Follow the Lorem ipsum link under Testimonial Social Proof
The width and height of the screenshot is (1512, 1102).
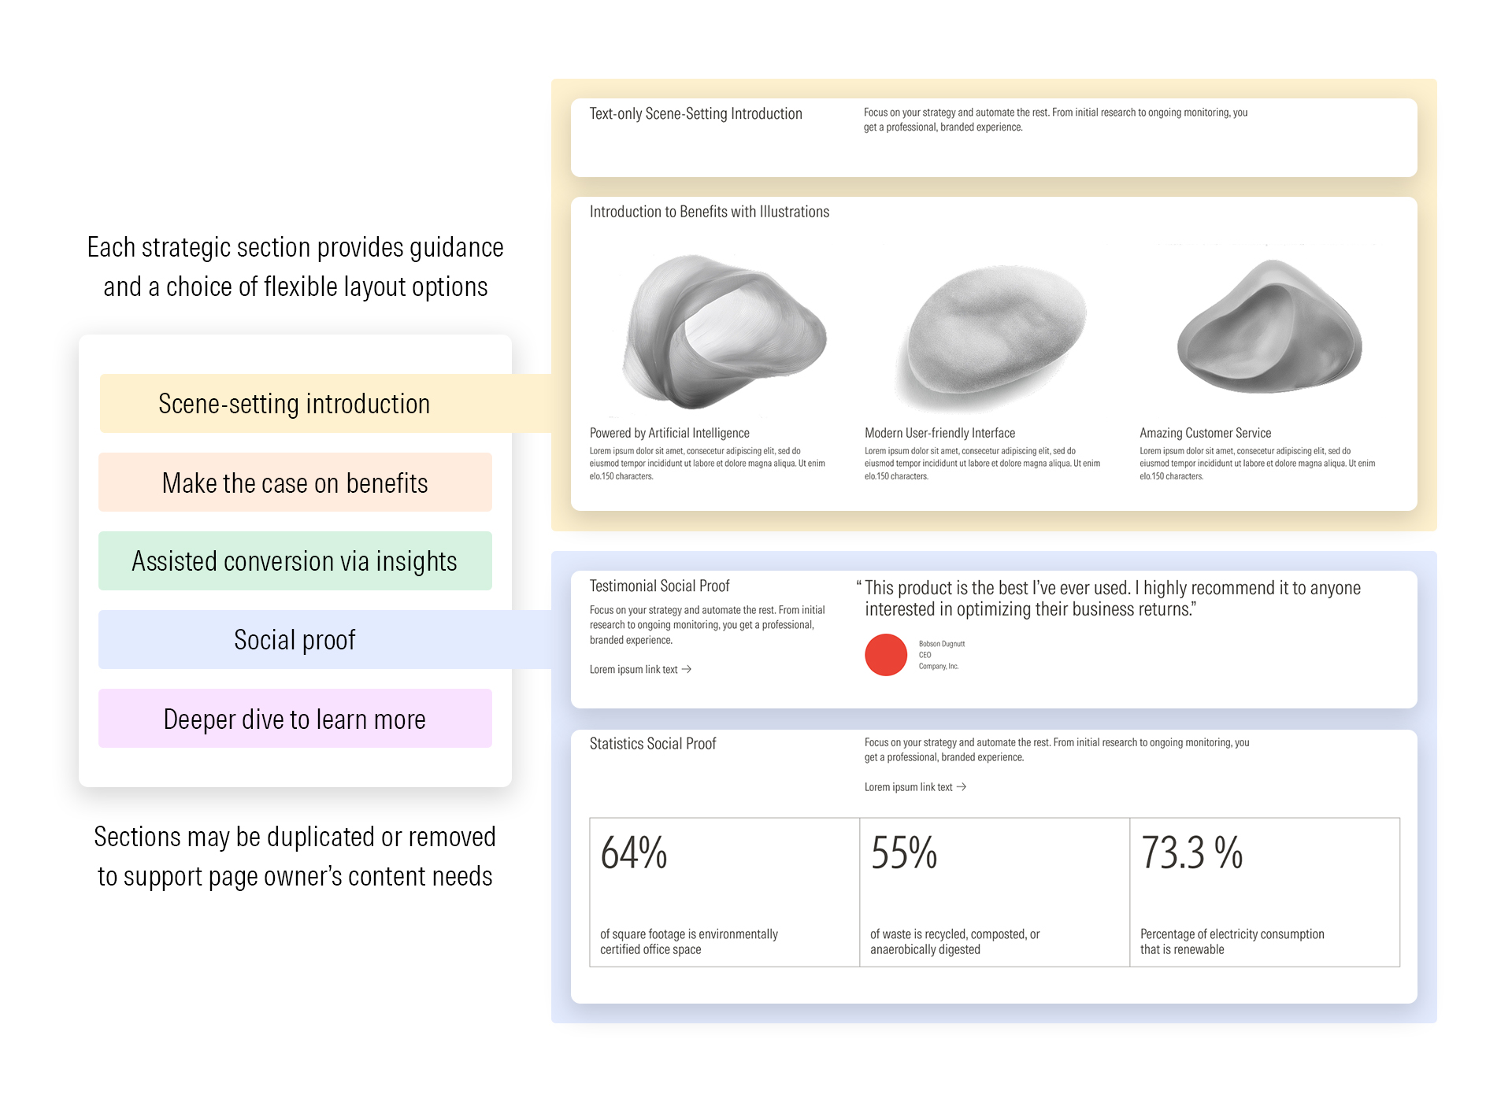coord(633,670)
